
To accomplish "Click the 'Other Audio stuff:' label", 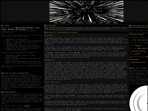I will tap(53, 82).
